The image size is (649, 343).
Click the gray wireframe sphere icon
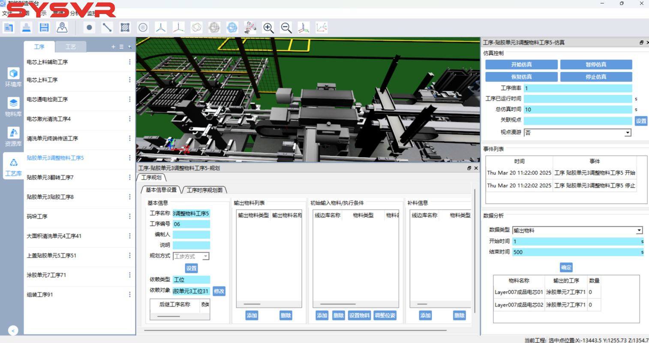pyautogui.click(x=214, y=28)
